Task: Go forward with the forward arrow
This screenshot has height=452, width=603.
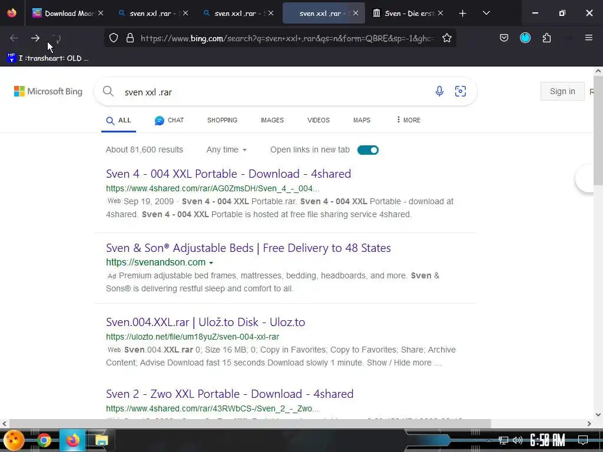Action: (x=35, y=38)
